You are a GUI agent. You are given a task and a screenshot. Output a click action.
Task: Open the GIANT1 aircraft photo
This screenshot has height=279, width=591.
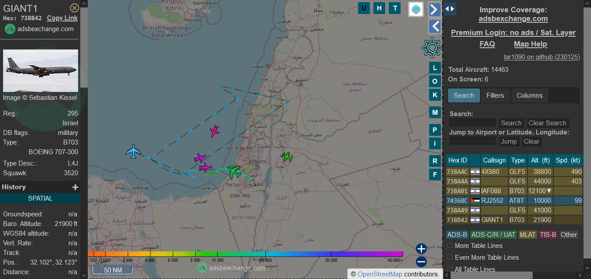40,71
